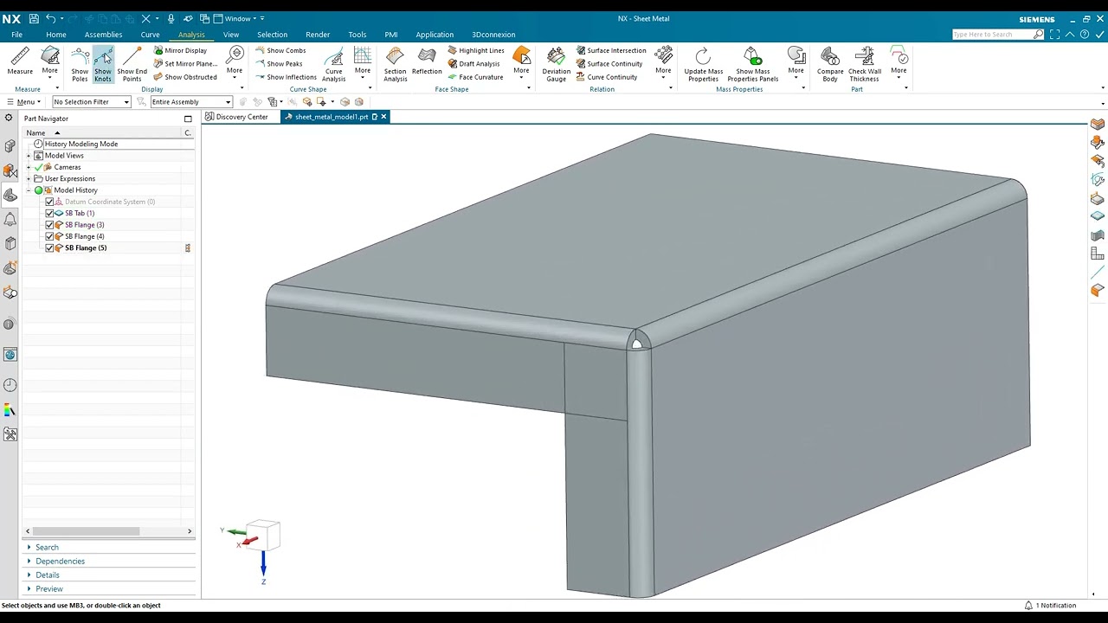Switch to the Render tab
This screenshot has height=623, width=1108.
click(318, 35)
